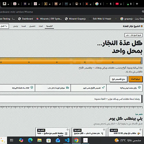Go to the قصتنا nav item
Viewport: 144px width, 144px height.
pyautogui.click(x=24, y=26)
